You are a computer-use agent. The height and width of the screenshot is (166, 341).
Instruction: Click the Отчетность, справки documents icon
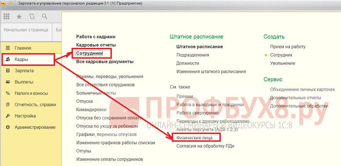(x=8, y=105)
